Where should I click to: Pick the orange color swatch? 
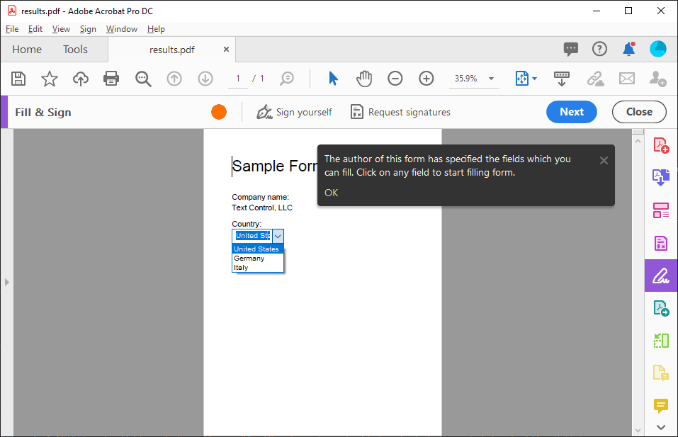tap(219, 112)
